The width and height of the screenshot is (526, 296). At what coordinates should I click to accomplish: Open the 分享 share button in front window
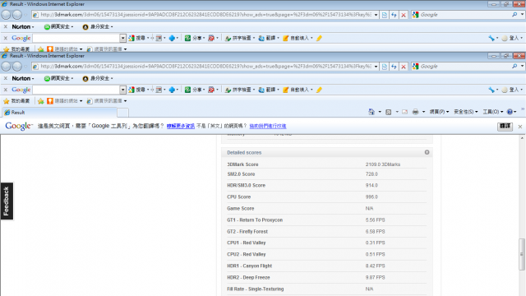(194, 90)
